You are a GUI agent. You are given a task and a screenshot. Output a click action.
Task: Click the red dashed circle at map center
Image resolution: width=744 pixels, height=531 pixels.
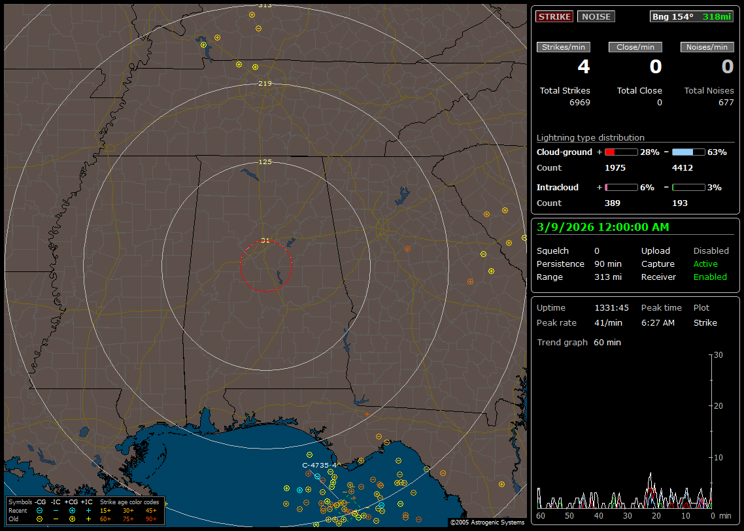[x=265, y=265]
